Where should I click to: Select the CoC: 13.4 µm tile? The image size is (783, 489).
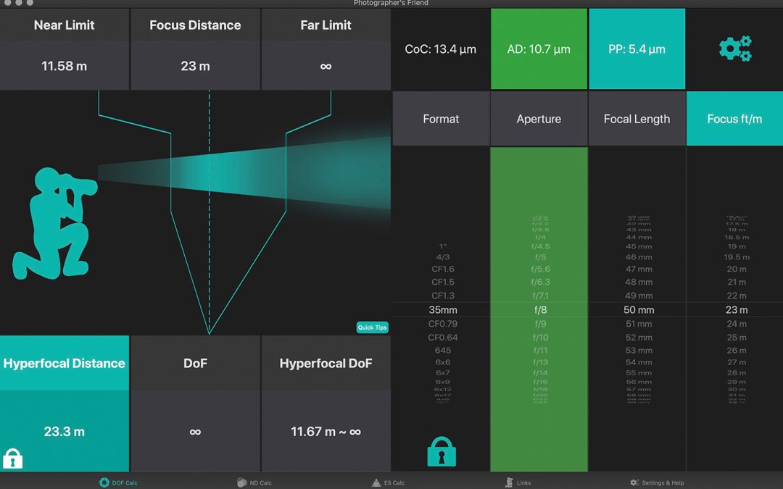click(441, 49)
